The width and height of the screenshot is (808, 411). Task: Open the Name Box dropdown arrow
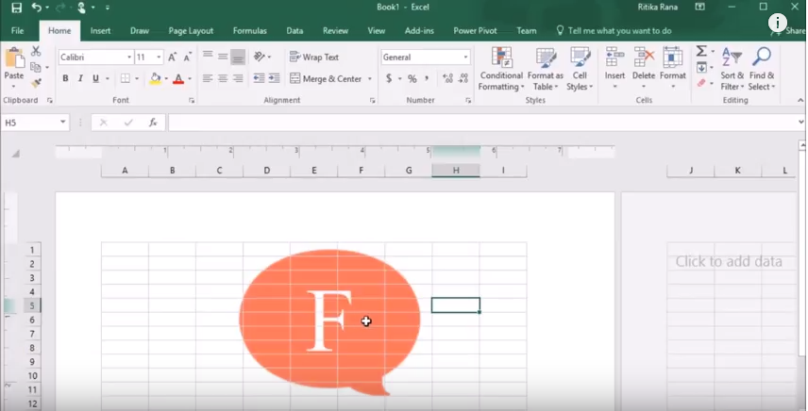63,122
